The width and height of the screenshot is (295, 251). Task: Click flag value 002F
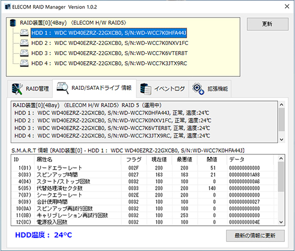134,168
